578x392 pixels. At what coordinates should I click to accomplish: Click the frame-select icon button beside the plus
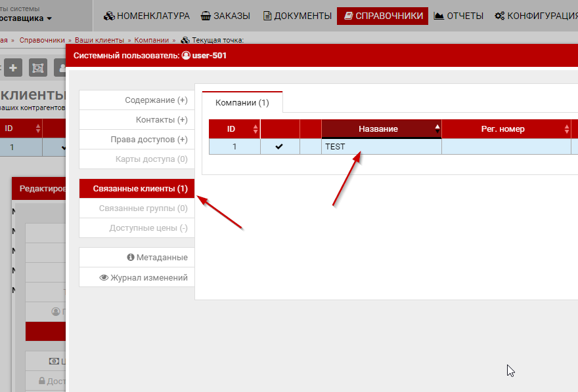(37, 68)
